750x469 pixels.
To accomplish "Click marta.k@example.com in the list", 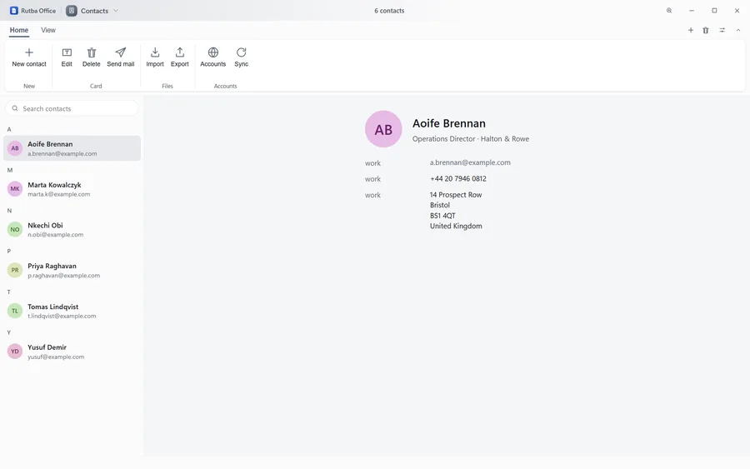I will [x=59, y=194].
